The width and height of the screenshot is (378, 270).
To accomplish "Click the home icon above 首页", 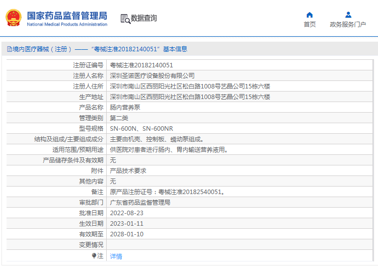I will click(310, 15).
